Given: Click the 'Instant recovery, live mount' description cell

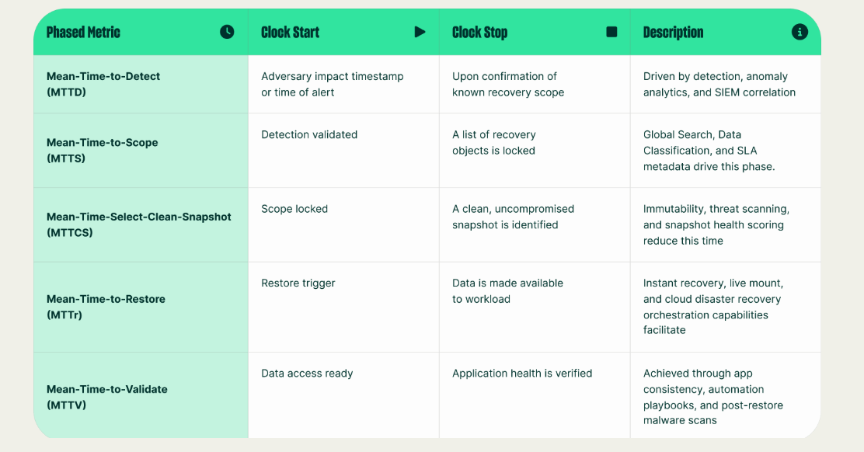Looking at the screenshot, I should [712, 307].
